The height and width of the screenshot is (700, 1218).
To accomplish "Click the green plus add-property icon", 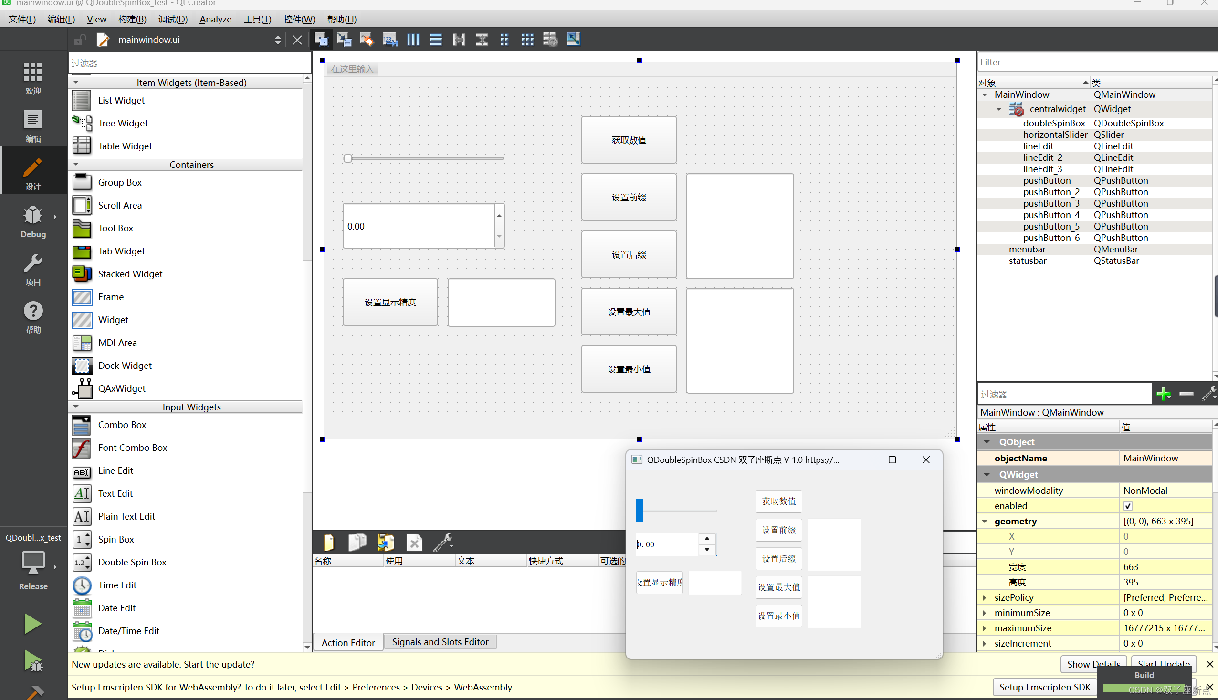I will [1164, 394].
